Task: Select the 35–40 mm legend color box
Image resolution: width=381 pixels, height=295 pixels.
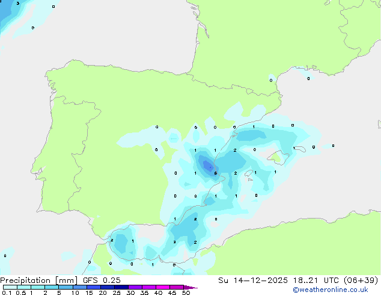Action: (149, 287)
